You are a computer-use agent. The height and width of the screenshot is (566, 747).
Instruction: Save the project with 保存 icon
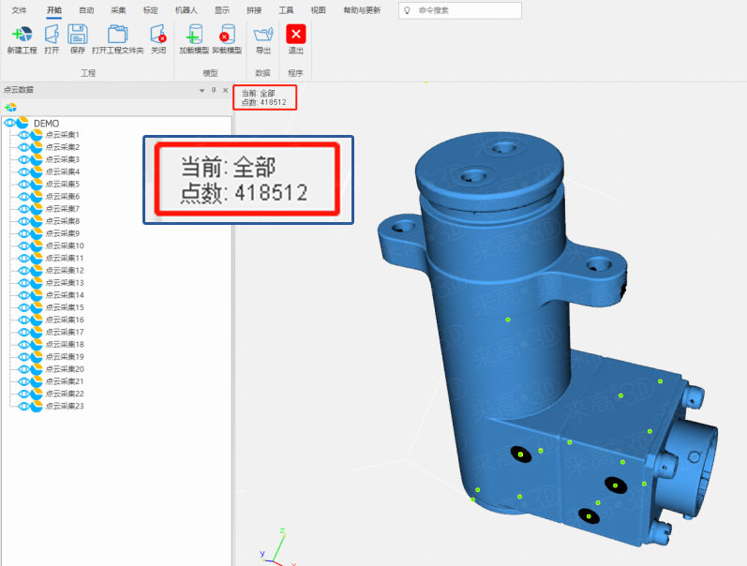tap(78, 36)
